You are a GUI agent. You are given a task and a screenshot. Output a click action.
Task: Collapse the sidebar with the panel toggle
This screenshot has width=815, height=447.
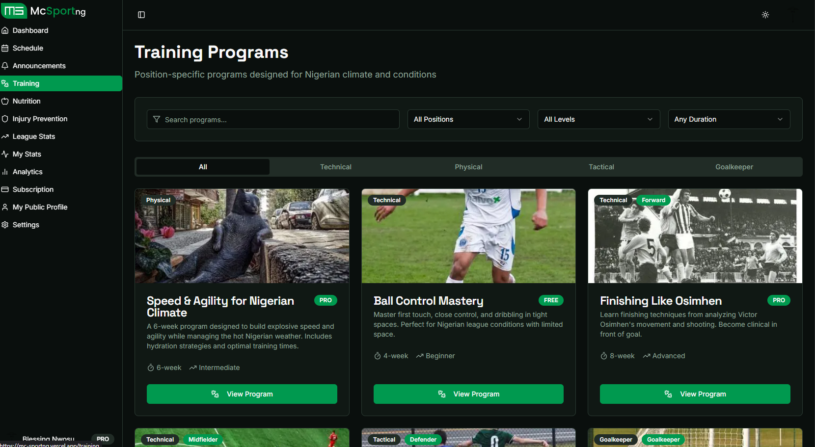[141, 15]
